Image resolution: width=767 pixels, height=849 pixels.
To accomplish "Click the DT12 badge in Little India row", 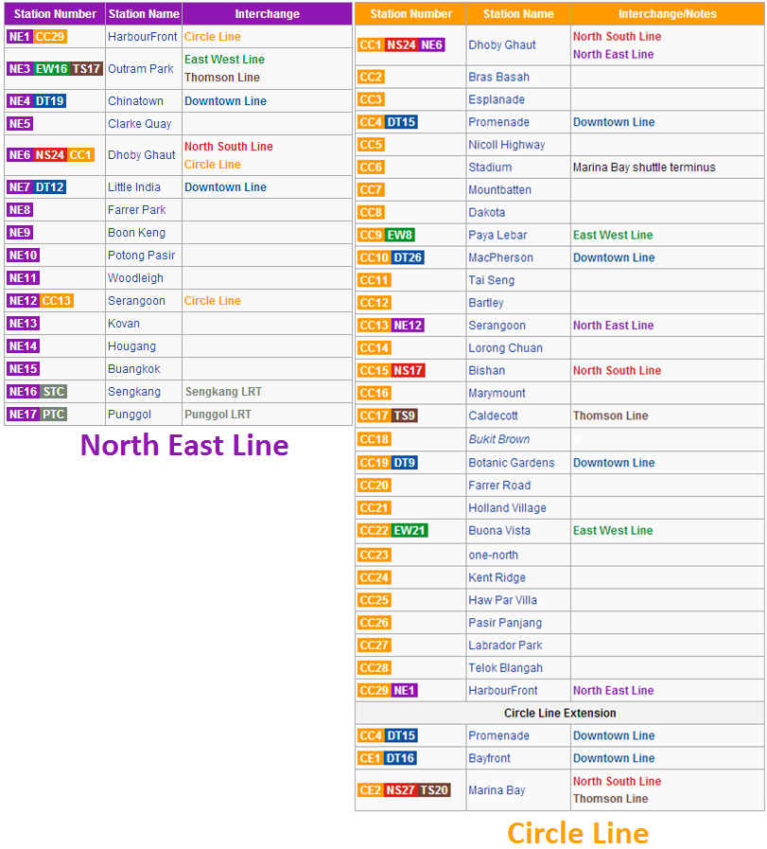I will point(50,187).
